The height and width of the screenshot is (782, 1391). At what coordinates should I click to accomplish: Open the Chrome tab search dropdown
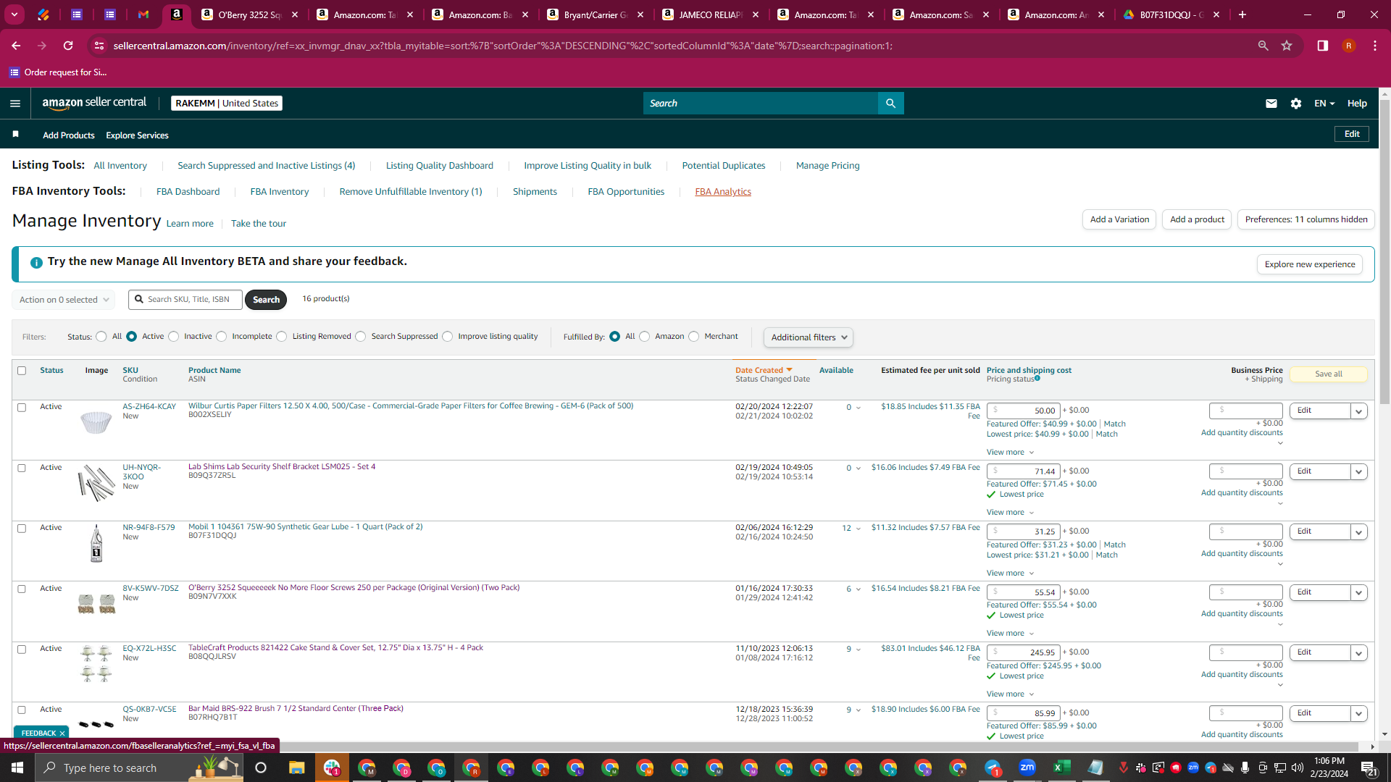pos(14,14)
